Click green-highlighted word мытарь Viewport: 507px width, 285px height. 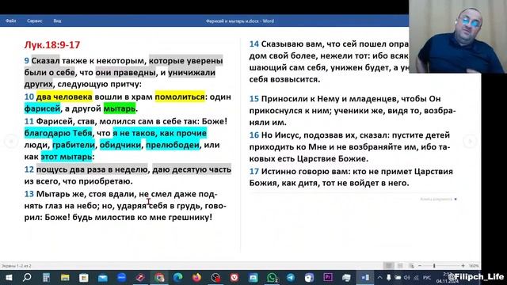[x=120, y=108]
